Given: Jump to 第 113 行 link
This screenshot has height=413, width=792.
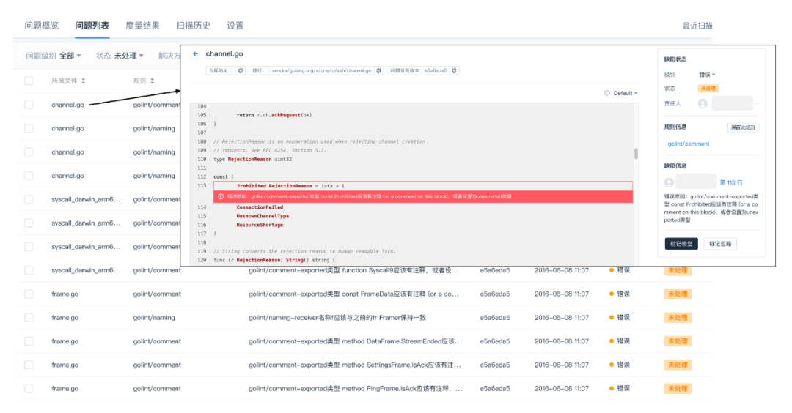Looking at the screenshot, I should coord(731,182).
